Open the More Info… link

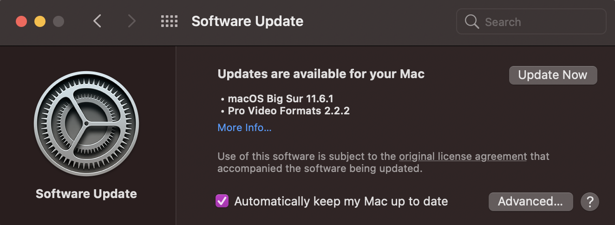pyautogui.click(x=244, y=127)
